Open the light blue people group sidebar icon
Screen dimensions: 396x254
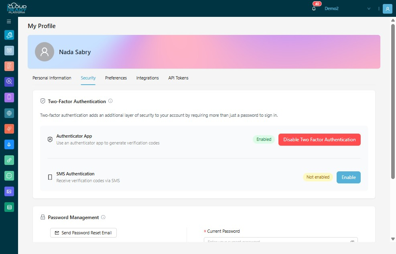coord(9,51)
